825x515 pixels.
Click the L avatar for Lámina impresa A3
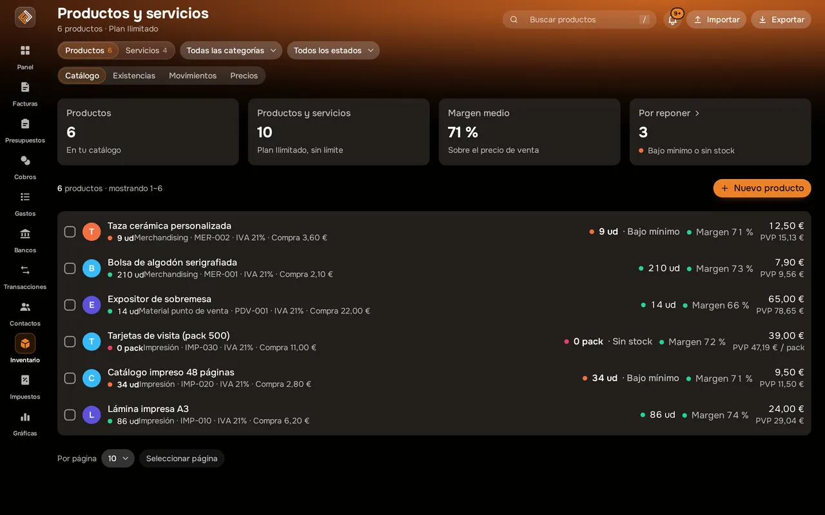pyautogui.click(x=92, y=415)
